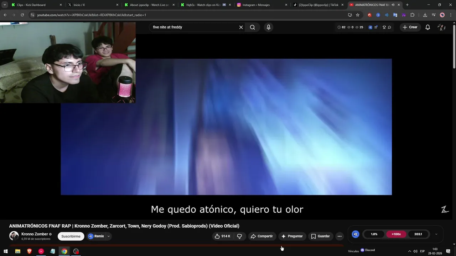Expand the vidIQ stats panel chevron
Viewport: 456px width, 256px height.
(436, 234)
